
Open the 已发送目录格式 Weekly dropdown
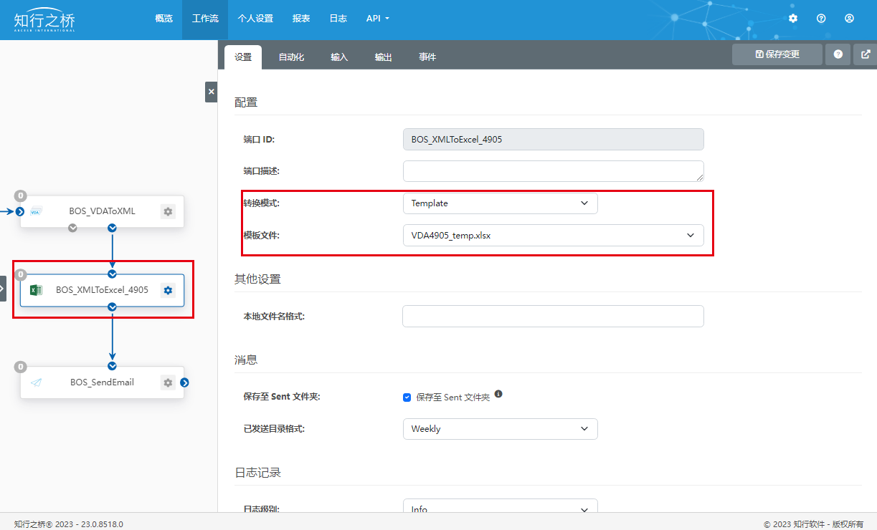pos(500,429)
